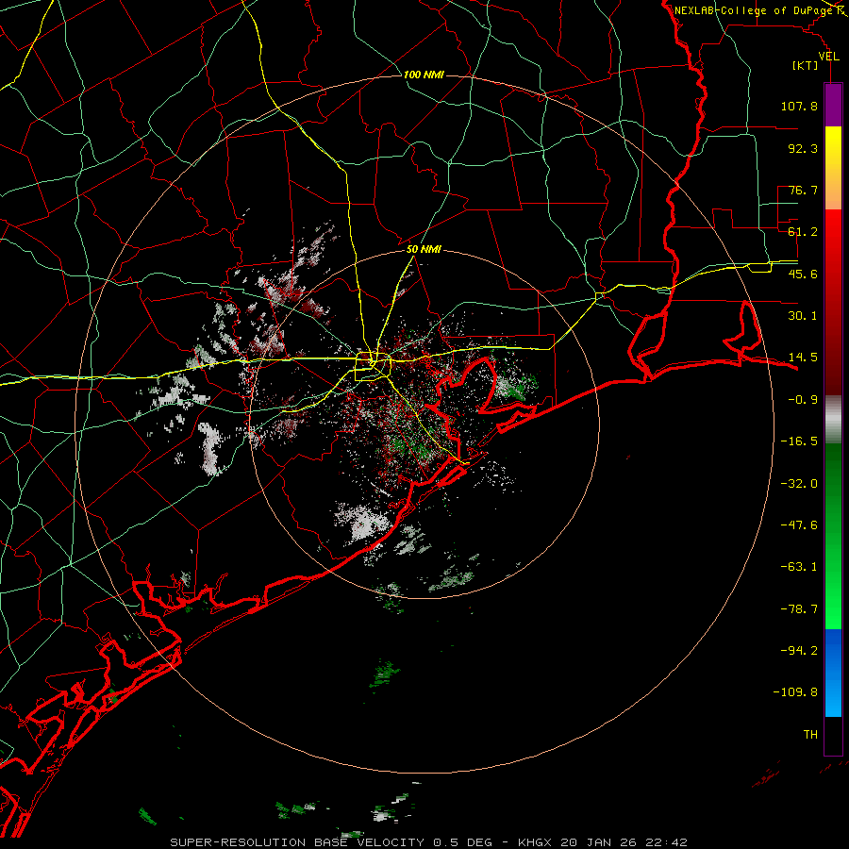
Task: Select the -47.6 velocity scale value
Action: point(799,525)
